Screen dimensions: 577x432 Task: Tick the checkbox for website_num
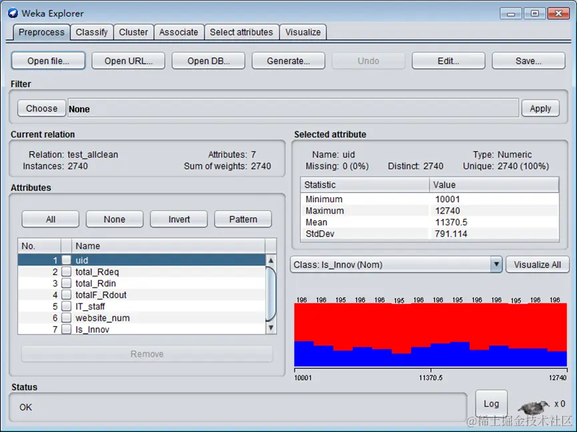[66, 318]
